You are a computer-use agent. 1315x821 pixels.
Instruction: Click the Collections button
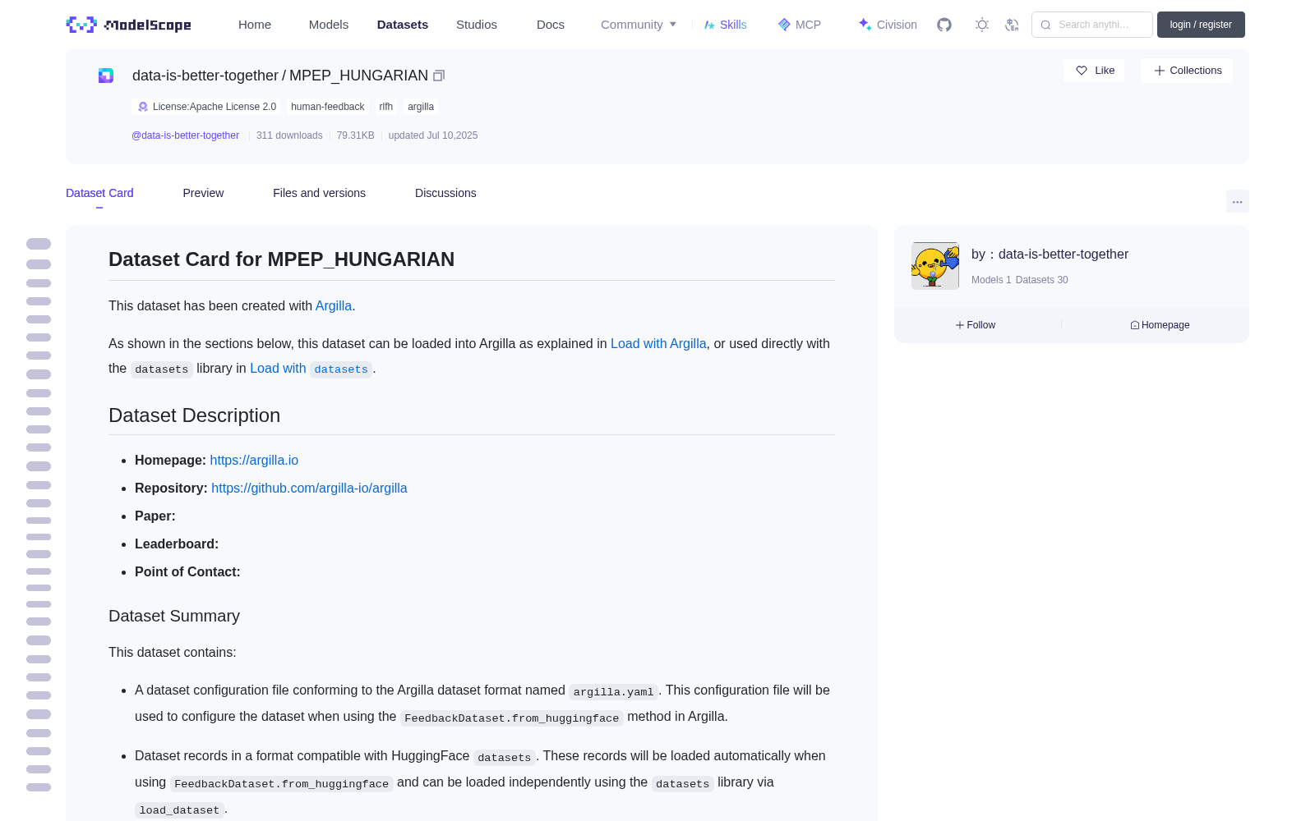tap(1187, 71)
